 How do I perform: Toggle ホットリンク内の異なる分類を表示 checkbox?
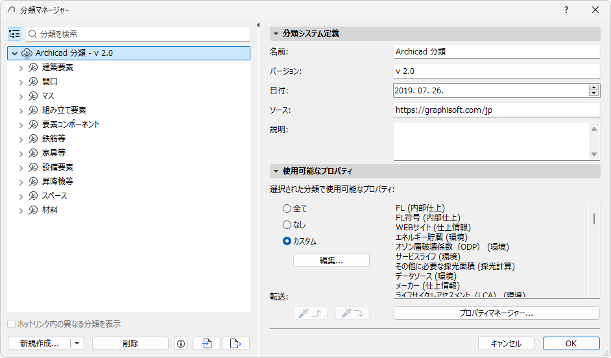pyautogui.click(x=12, y=324)
